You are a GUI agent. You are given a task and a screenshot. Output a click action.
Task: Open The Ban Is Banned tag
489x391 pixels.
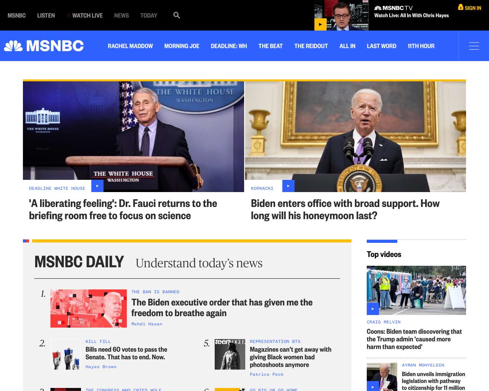(155, 292)
